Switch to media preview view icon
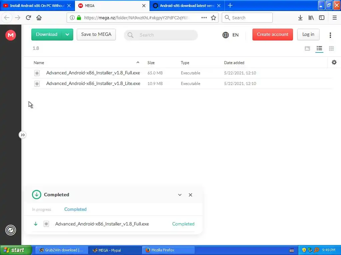This screenshot has height=255, width=341. coord(307,48)
